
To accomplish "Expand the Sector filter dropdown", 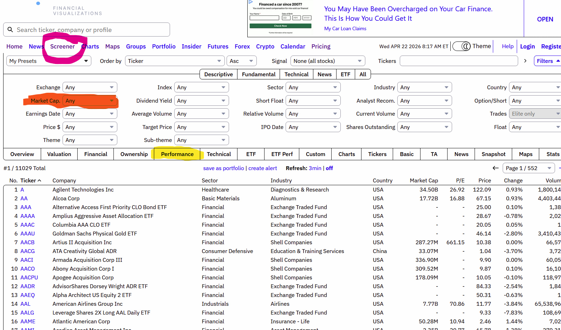I will click(313, 88).
